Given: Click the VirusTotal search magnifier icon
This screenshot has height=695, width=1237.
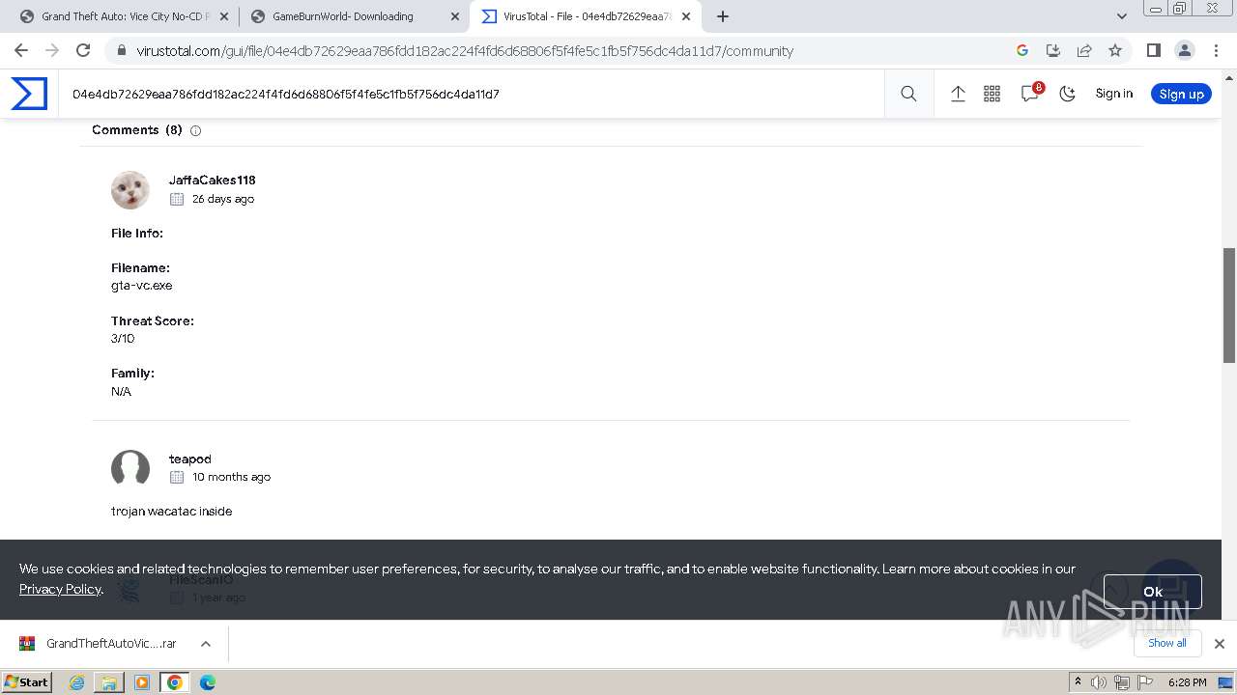Looking at the screenshot, I should click(x=908, y=94).
